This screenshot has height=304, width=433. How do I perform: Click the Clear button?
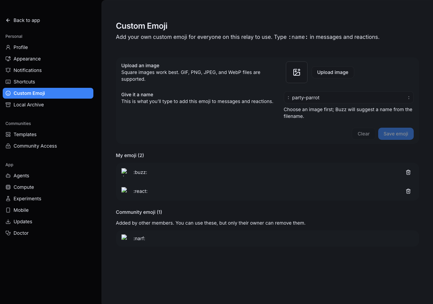364,134
